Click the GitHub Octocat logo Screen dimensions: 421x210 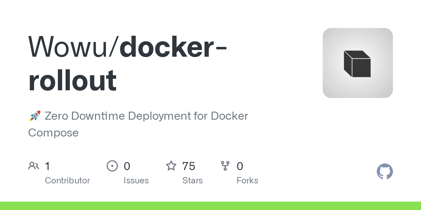(x=385, y=172)
